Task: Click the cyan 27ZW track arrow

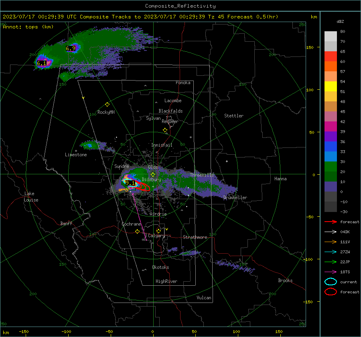Action: point(331,252)
